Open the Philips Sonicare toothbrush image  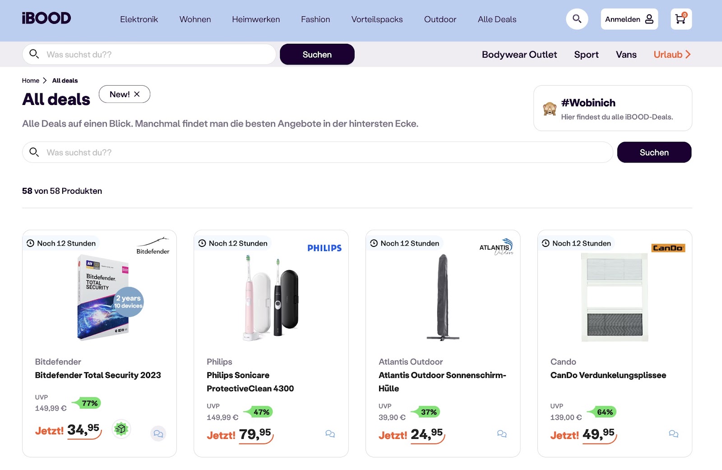271,298
